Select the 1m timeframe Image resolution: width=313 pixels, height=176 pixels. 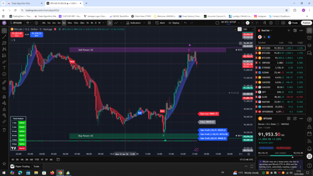(x=49, y=23)
